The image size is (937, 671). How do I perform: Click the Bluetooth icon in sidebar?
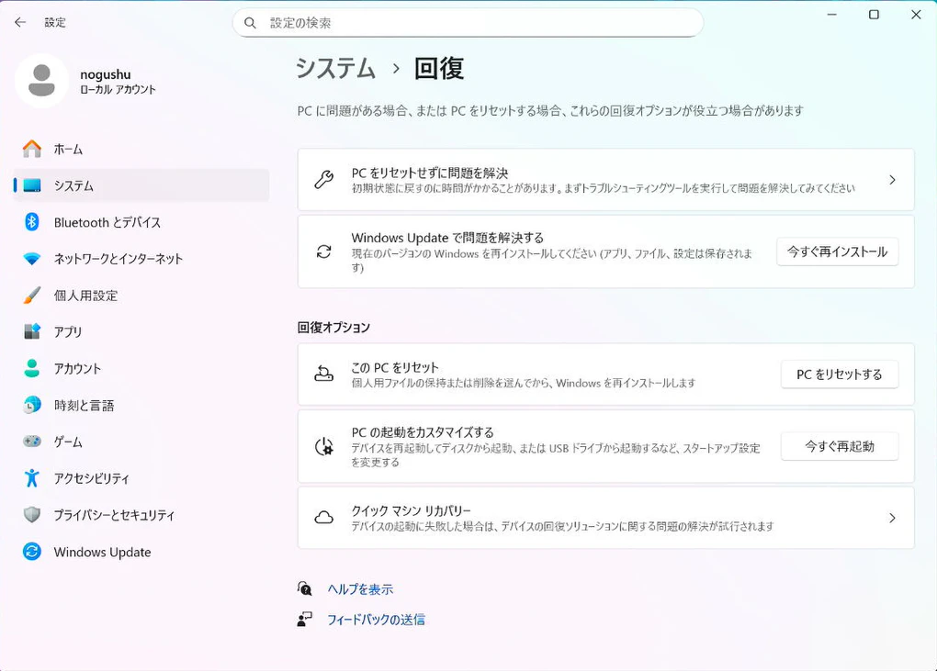click(31, 222)
